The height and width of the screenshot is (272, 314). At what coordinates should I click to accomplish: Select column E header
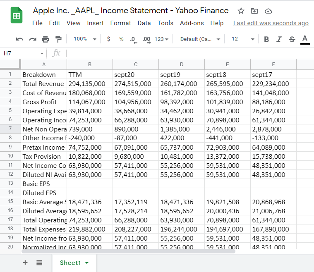coord(227,64)
